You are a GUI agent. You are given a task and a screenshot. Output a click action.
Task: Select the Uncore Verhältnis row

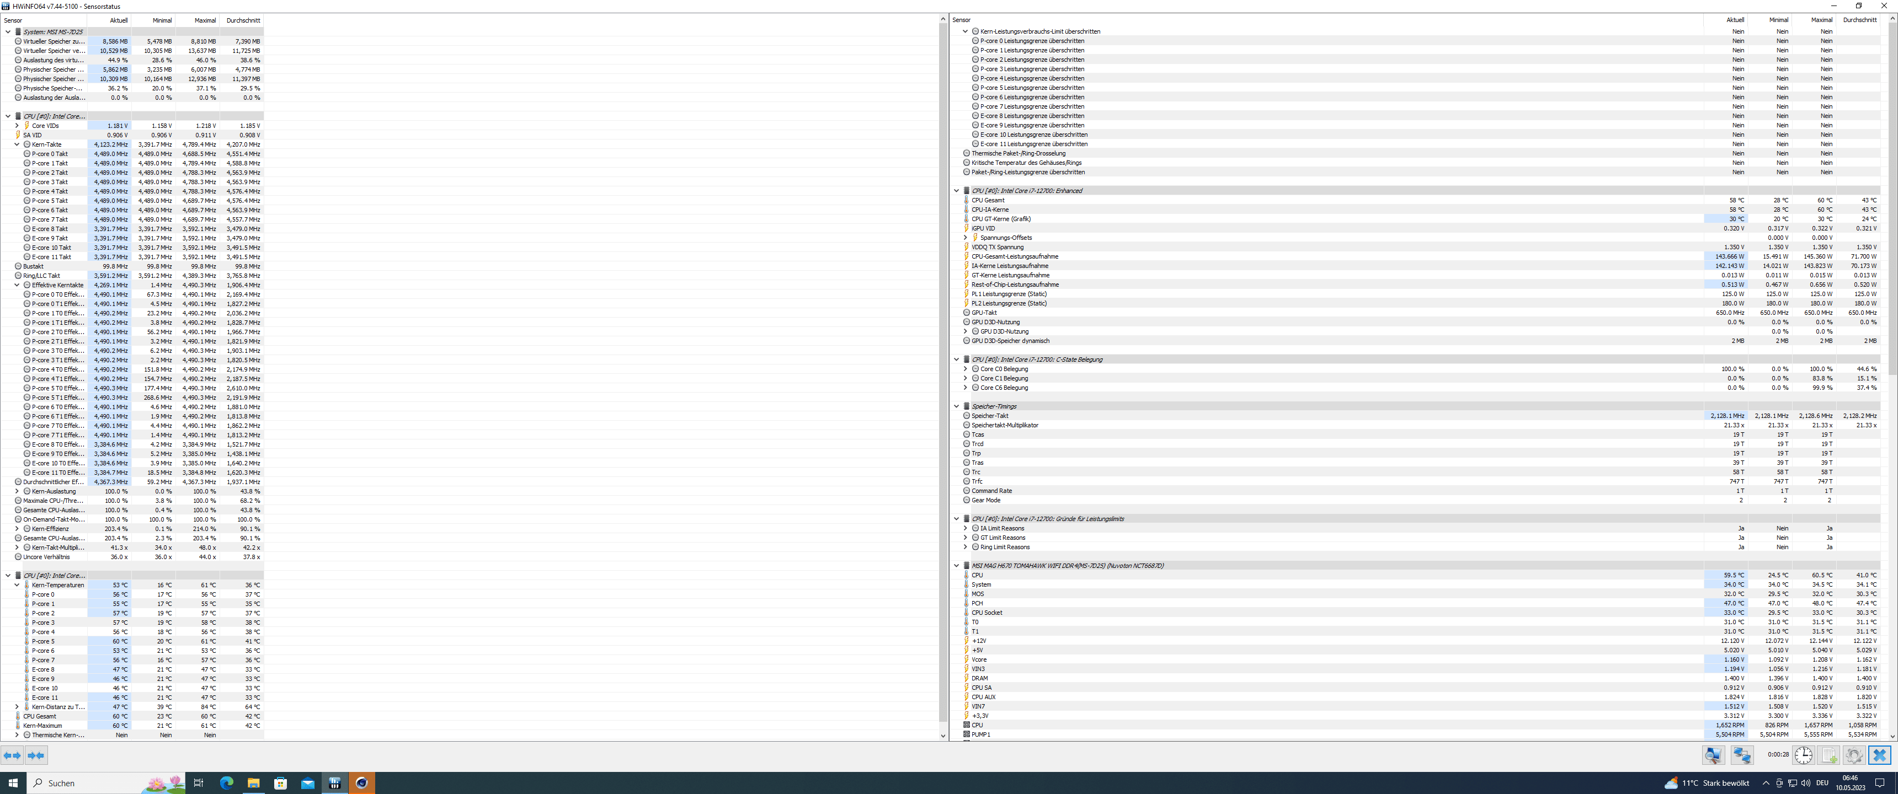[x=132, y=557]
